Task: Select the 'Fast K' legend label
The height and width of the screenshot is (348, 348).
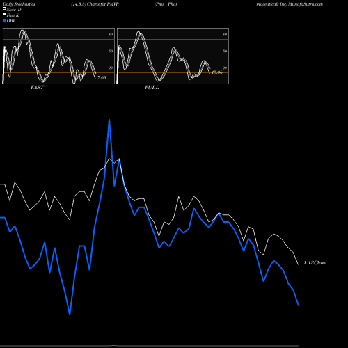Action: pyautogui.click(x=13, y=15)
